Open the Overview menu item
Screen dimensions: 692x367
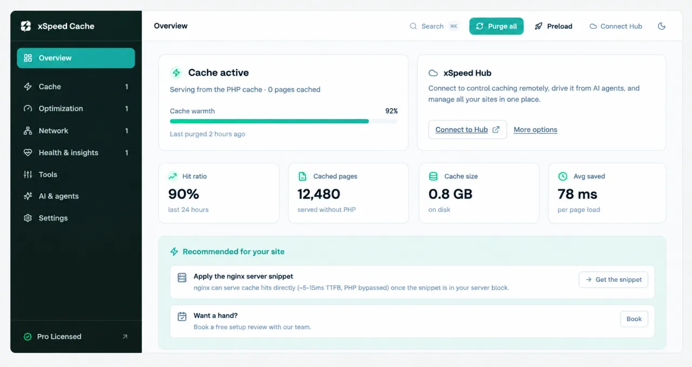(76, 58)
